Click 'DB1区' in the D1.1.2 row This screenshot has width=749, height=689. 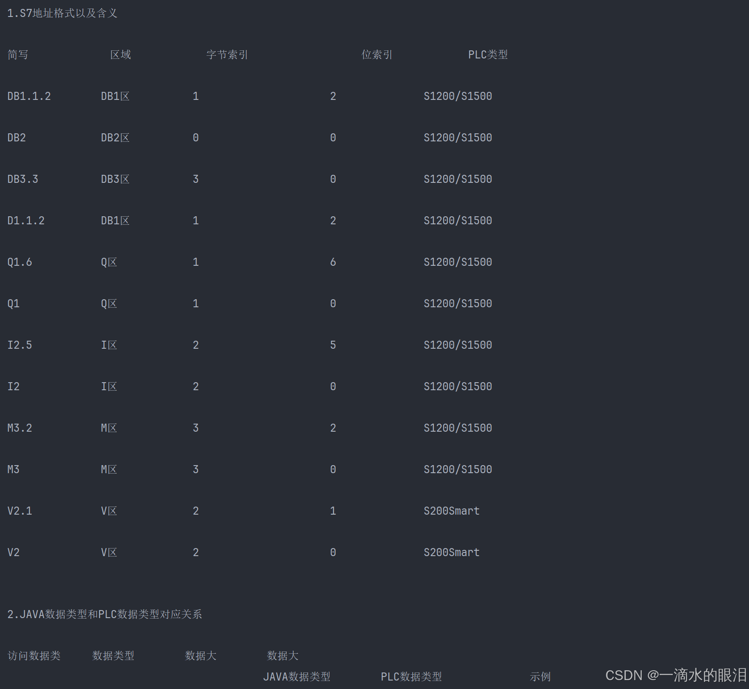[115, 221]
